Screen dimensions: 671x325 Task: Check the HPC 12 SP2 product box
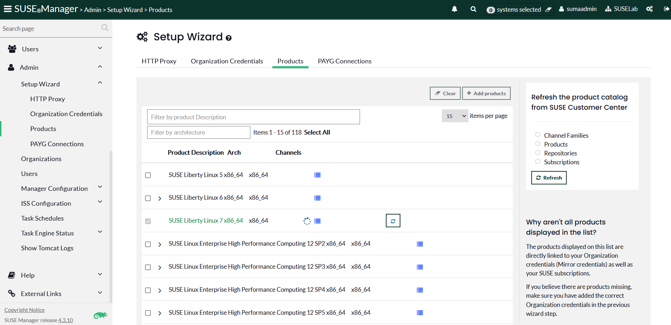click(x=148, y=244)
